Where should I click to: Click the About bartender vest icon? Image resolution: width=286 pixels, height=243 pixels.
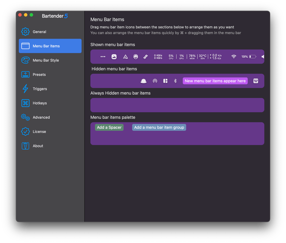(x=25, y=146)
